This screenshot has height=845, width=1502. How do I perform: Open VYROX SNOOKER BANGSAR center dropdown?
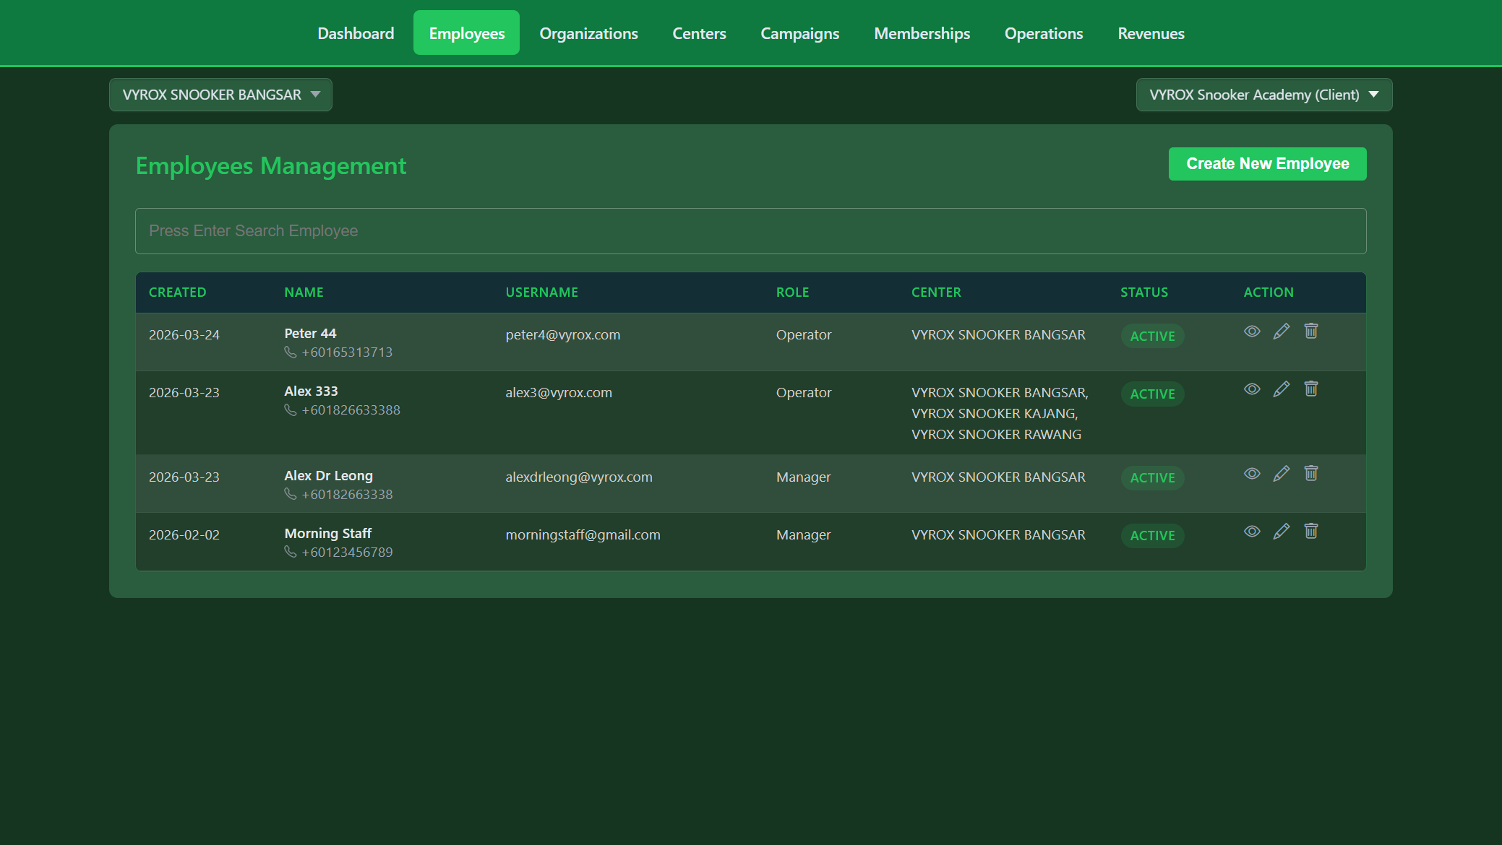pyautogui.click(x=220, y=95)
